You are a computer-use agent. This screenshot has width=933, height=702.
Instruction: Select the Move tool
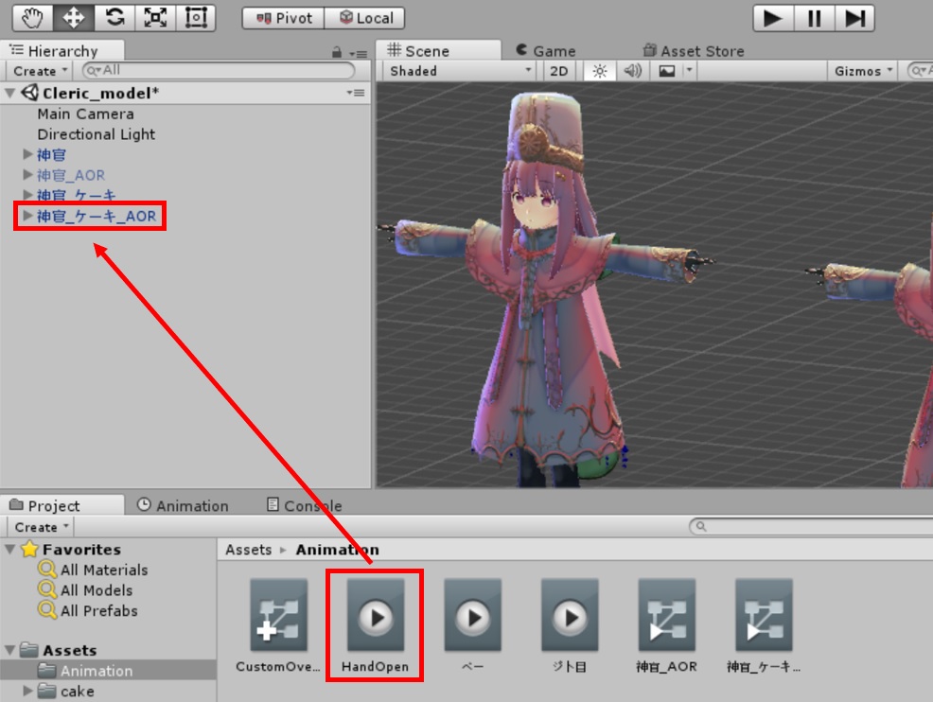(x=73, y=17)
